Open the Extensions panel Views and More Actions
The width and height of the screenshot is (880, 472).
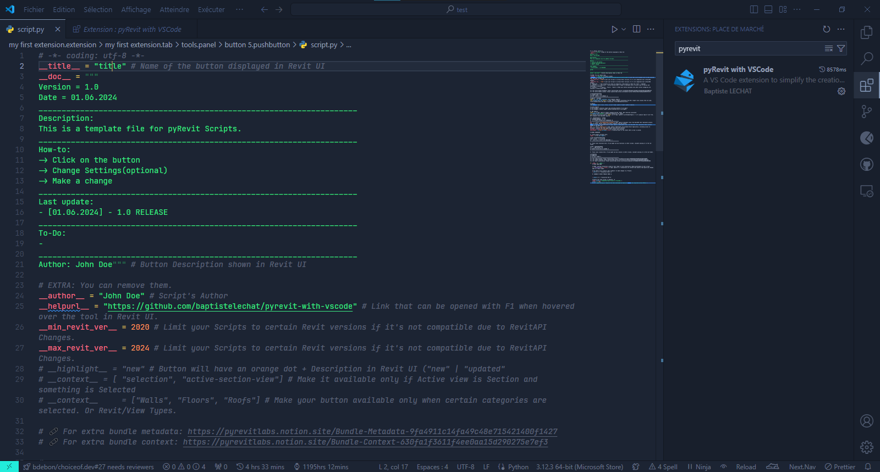841,29
